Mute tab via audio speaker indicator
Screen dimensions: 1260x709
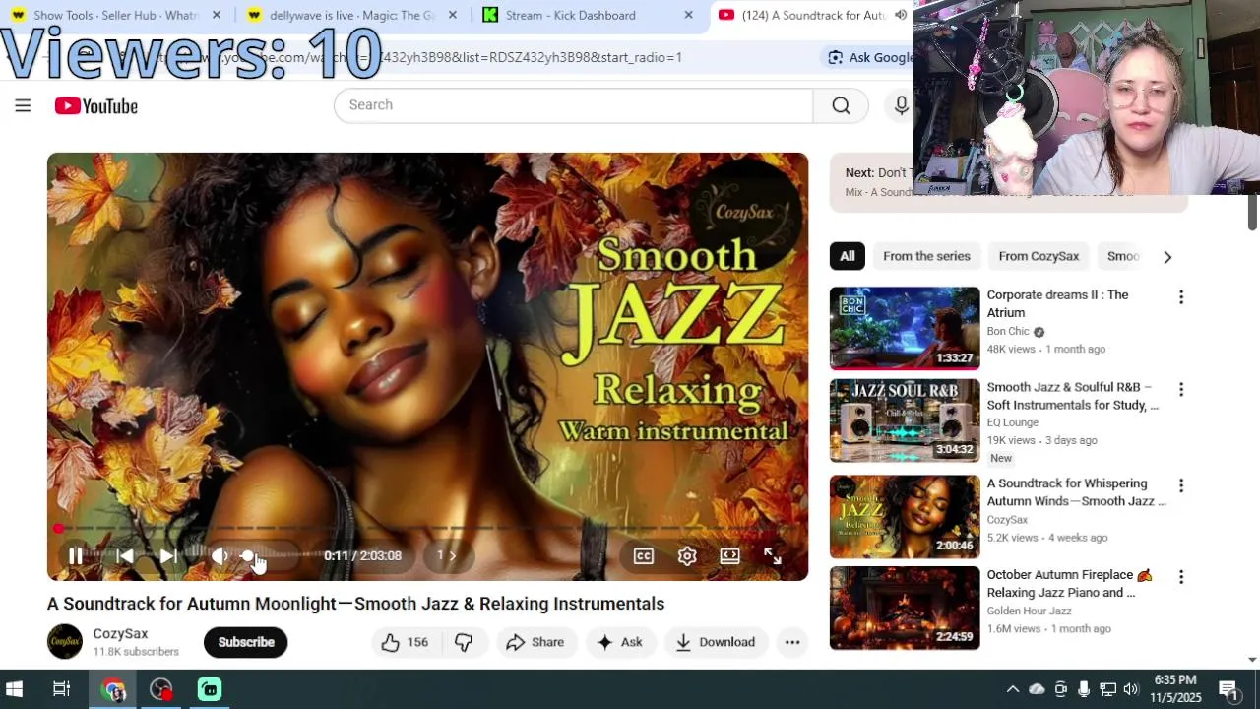coord(901,15)
